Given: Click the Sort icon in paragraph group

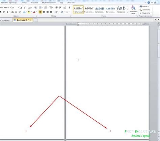Looking at the screenshot, I should click(64, 8).
